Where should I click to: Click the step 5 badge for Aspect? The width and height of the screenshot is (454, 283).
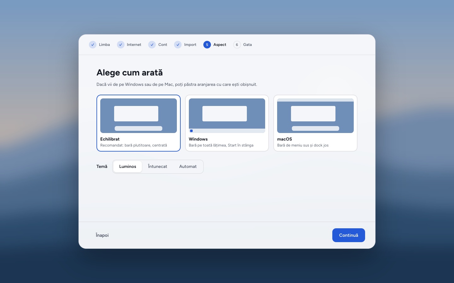207,45
